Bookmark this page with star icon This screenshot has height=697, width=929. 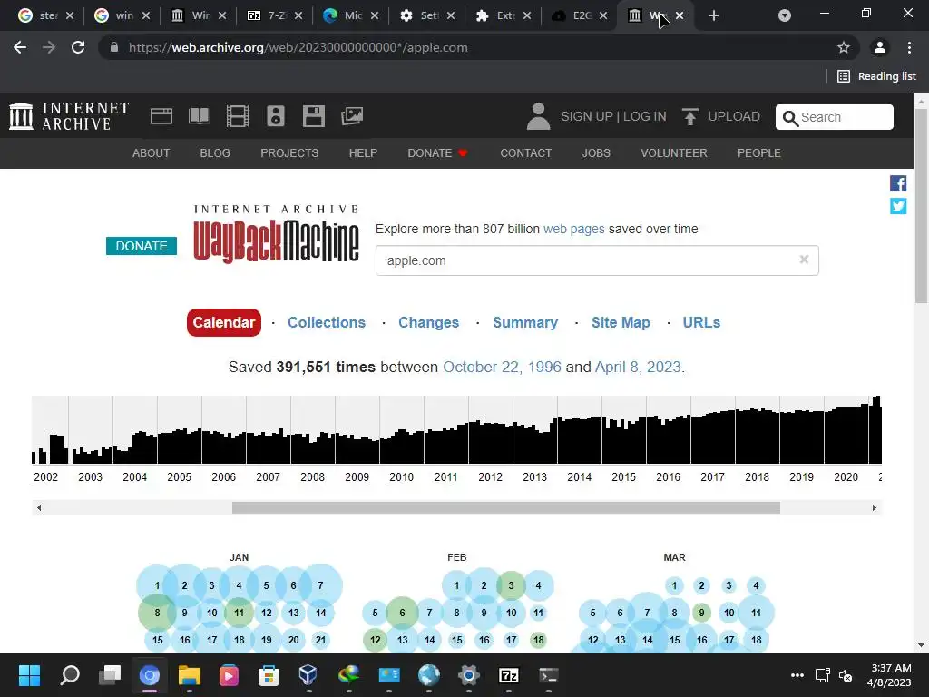(x=844, y=47)
